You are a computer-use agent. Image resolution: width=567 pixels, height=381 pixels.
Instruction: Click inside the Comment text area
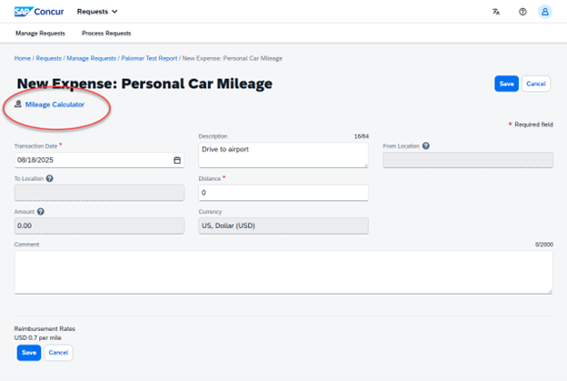pyautogui.click(x=283, y=273)
